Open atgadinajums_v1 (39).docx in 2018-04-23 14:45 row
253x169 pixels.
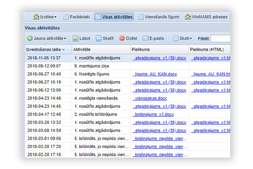[159, 106]
